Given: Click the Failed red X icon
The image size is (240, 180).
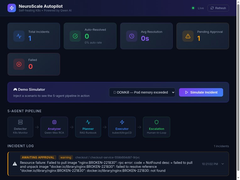Looking at the screenshot, I should 19,64.
